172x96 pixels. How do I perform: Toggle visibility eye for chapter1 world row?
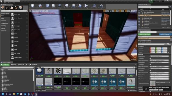click(x=139, y=11)
